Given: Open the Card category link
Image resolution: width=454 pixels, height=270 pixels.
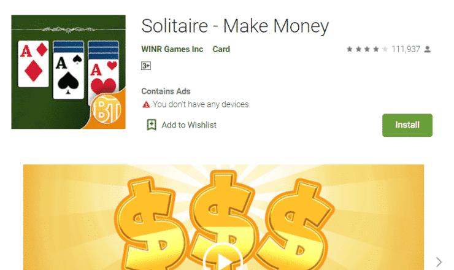Looking at the screenshot, I should (x=221, y=49).
